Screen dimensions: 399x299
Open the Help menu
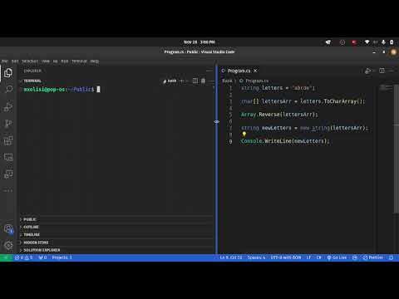95,61
